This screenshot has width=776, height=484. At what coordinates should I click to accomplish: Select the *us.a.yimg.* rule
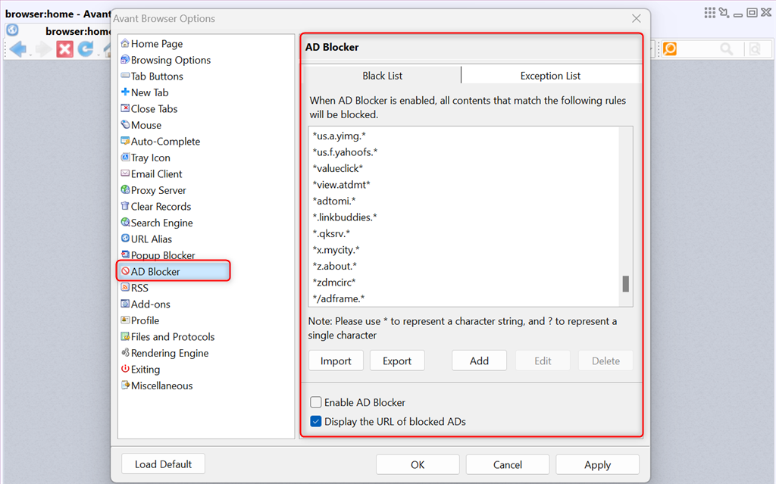click(x=339, y=136)
